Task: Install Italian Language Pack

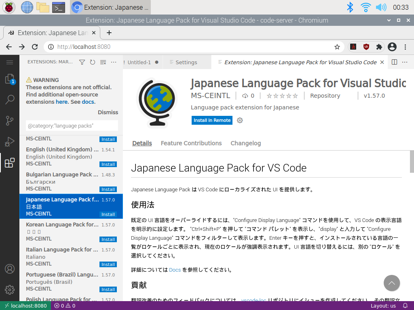Action: (x=108, y=264)
